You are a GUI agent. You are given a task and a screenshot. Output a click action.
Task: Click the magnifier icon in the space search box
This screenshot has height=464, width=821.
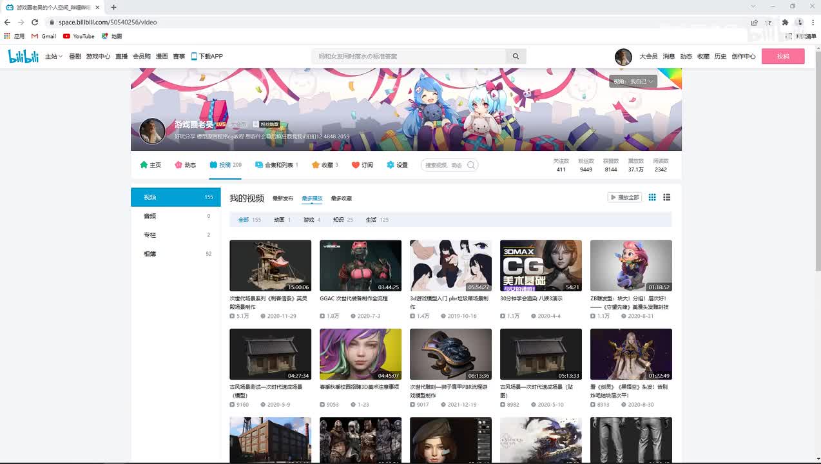coord(471,165)
